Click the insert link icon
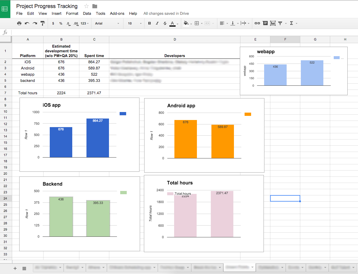Image resolution: width=358 pixels, height=274 pixels. 257,23
